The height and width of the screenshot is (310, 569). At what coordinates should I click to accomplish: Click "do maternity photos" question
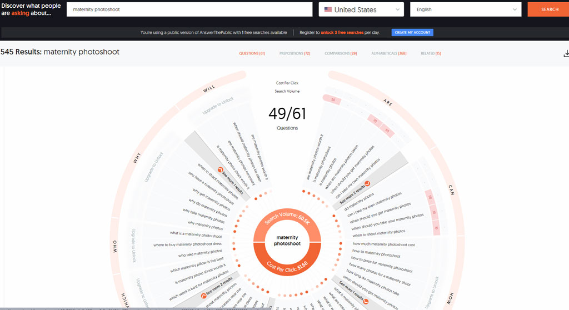[x=359, y=202]
